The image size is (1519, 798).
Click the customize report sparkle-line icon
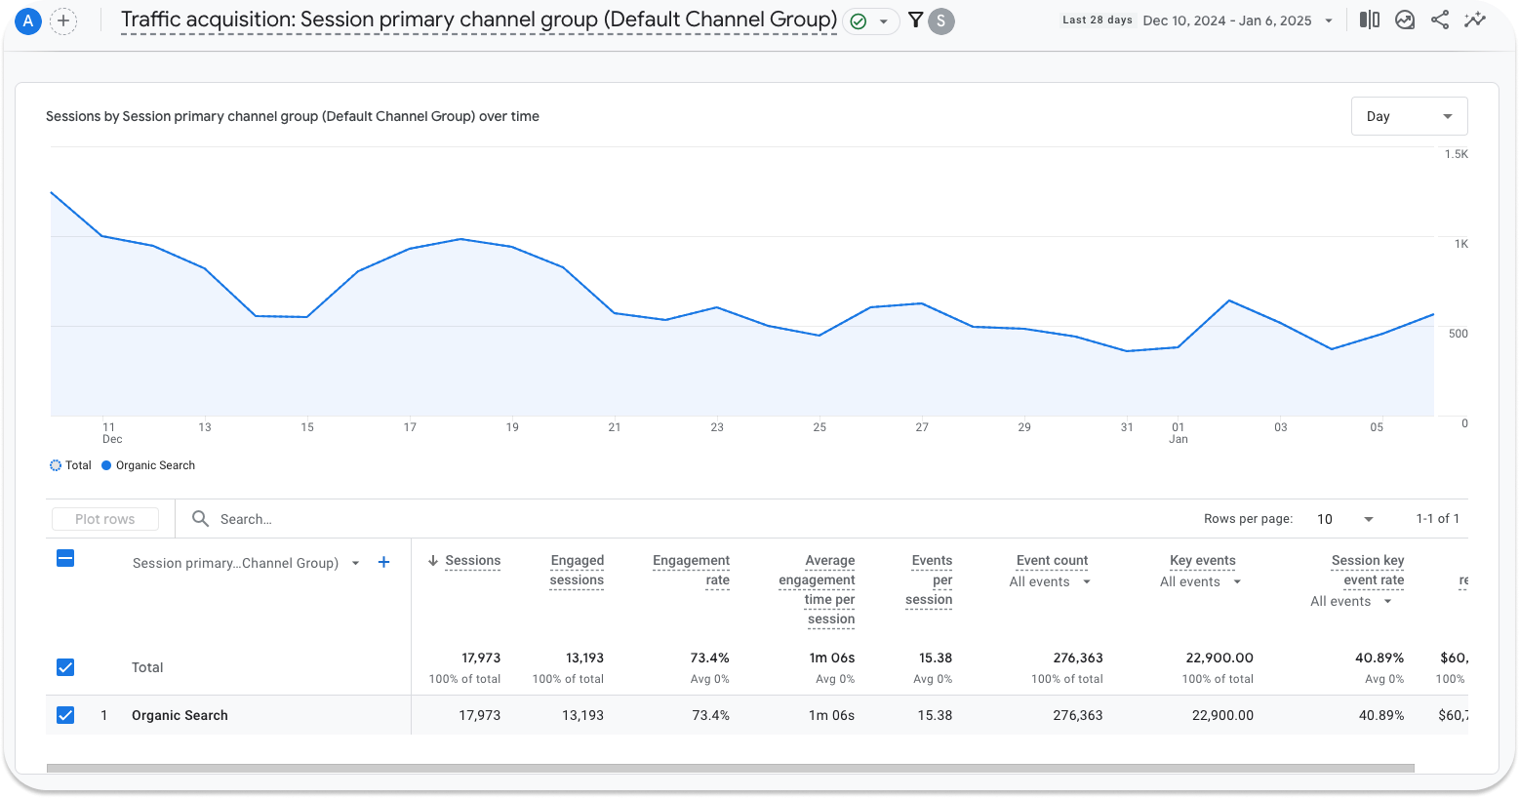1475,20
